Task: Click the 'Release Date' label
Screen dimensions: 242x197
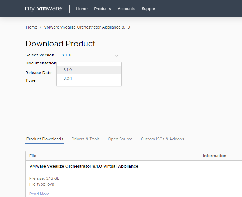Action: [x=39, y=73]
